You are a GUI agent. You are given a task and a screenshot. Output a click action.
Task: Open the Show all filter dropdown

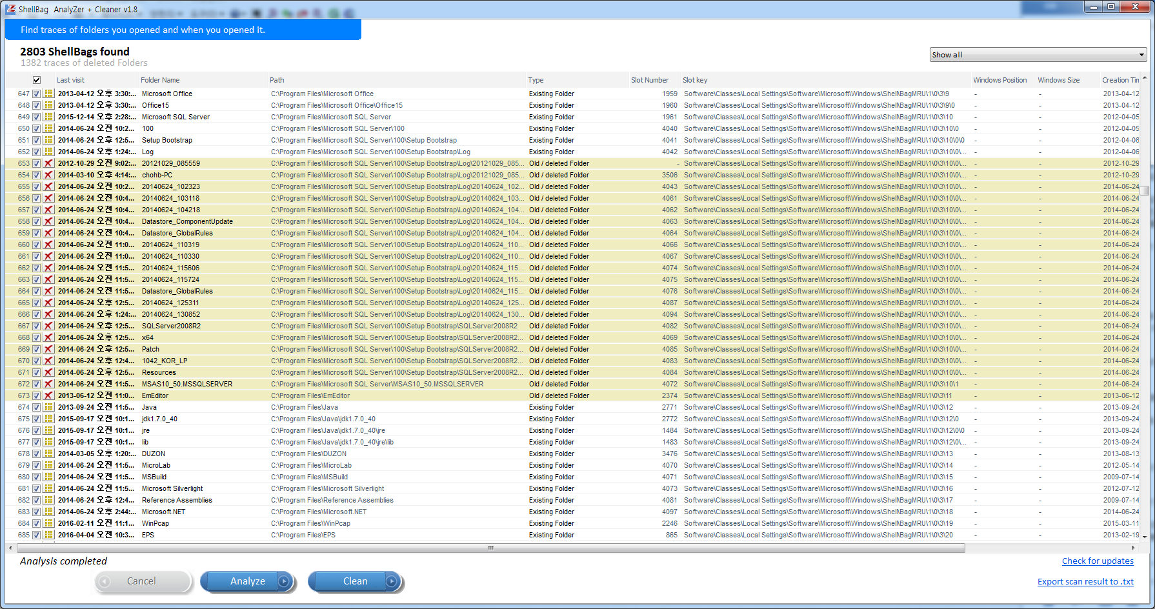click(x=1038, y=55)
